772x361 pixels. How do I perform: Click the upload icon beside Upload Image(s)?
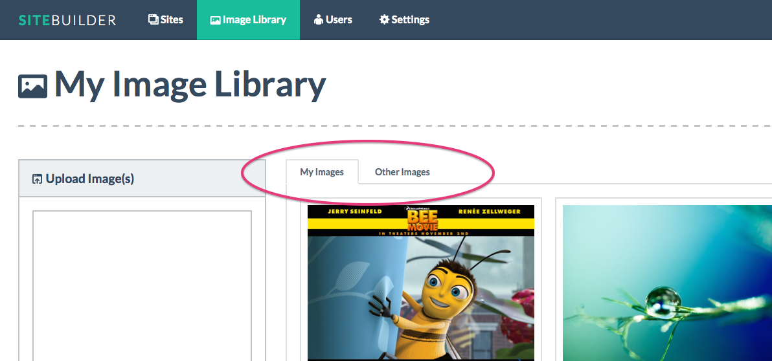click(x=38, y=179)
